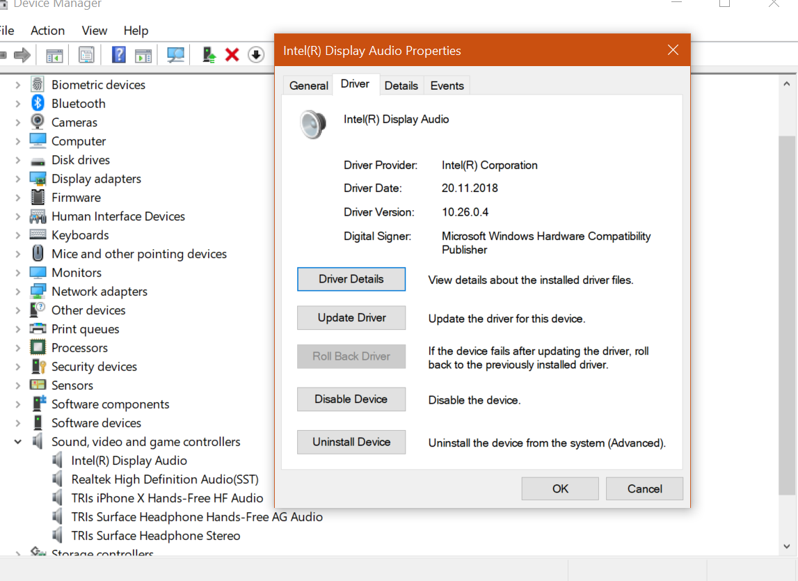Switch to the Details tab
The width and height of the screenshot is (798, 581).
[401, 86]
